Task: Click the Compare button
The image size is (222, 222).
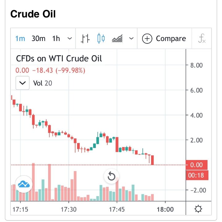Action: tap(164, 39)
